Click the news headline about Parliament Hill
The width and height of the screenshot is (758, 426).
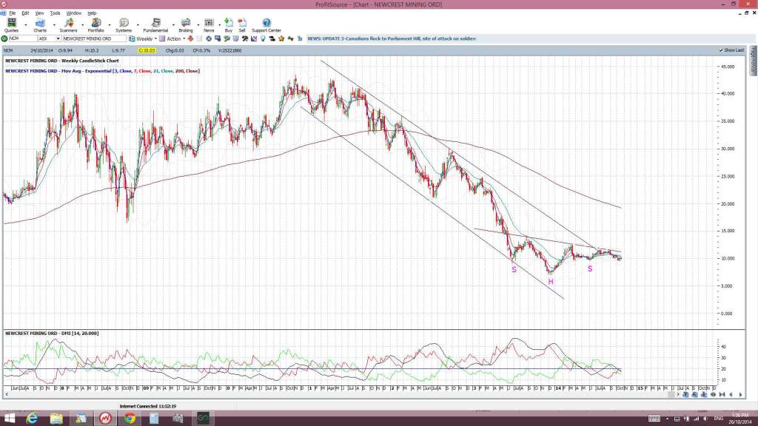392,38
